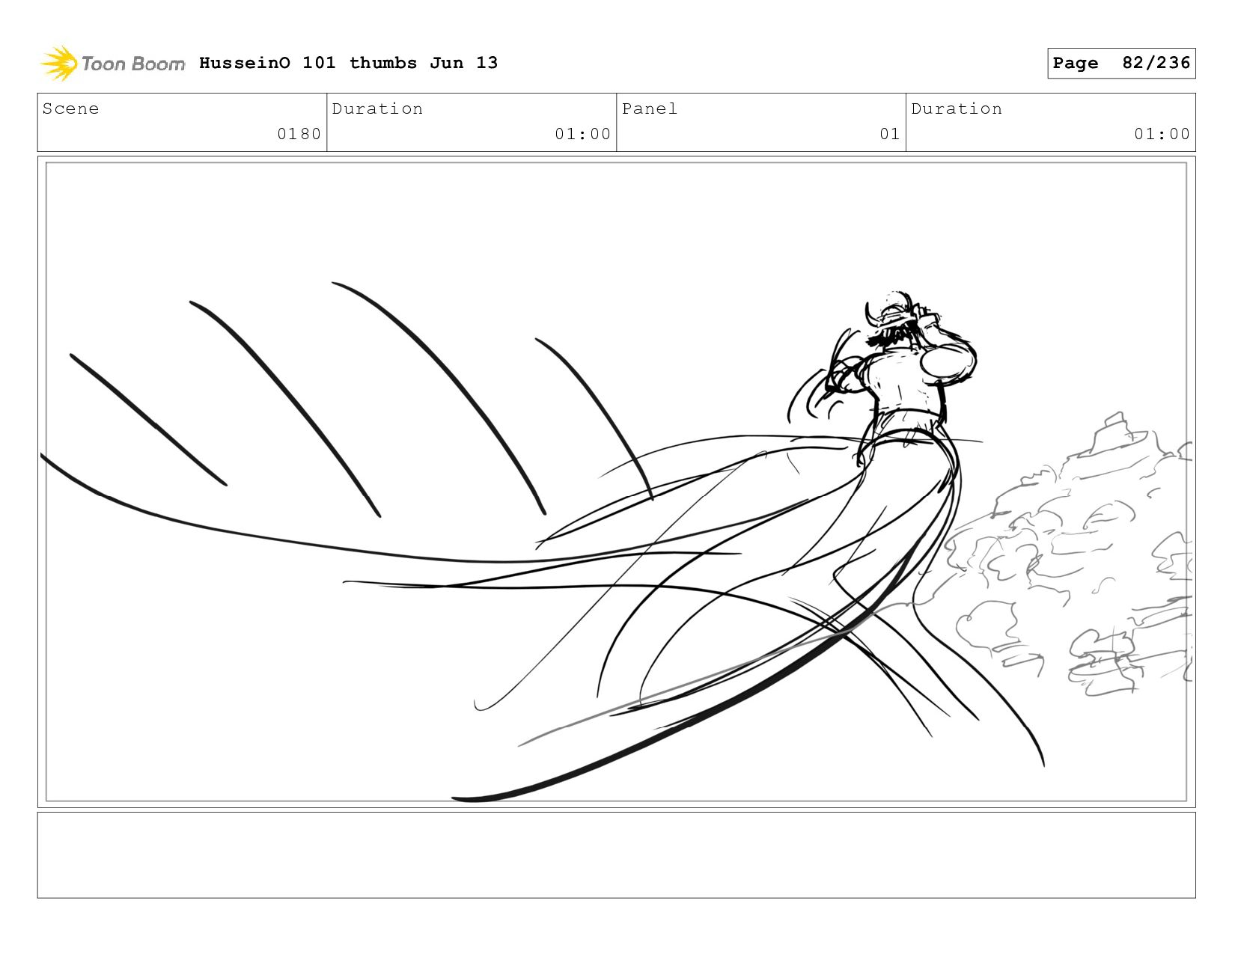Click the Toon Boom logo

[112, 64]
